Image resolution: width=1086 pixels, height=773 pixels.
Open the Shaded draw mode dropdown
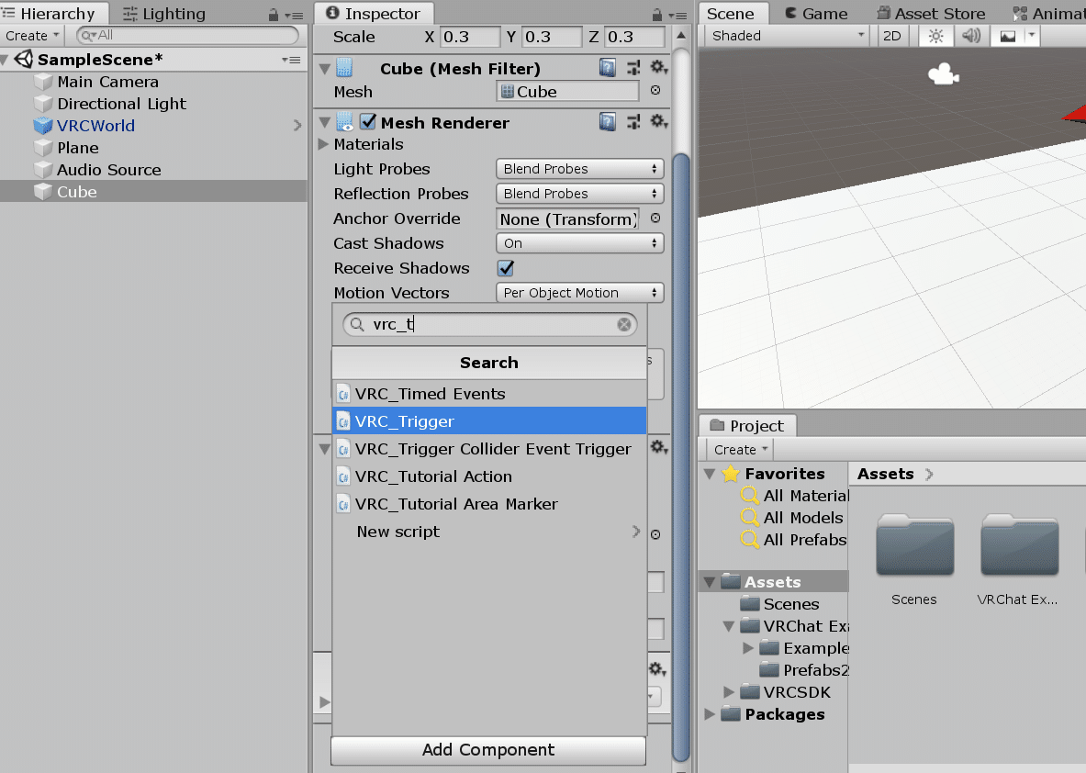785,34
